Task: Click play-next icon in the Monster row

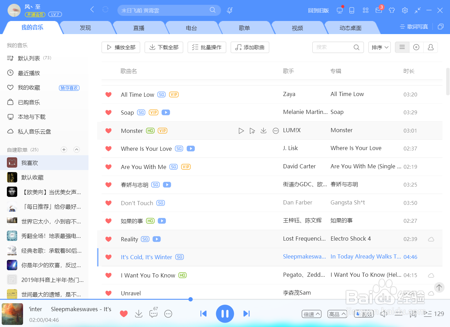Action: 252,131
